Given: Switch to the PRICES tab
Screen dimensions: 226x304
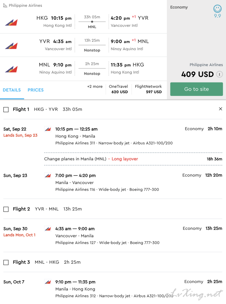Looking at the screenshot, I should 35,90.
